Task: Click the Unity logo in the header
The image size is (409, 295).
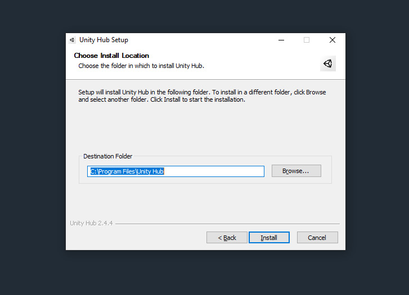Action: [x=327, y=63]
